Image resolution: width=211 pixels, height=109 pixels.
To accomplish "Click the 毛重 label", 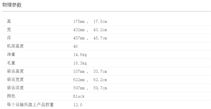I will [x=11, y=63].
